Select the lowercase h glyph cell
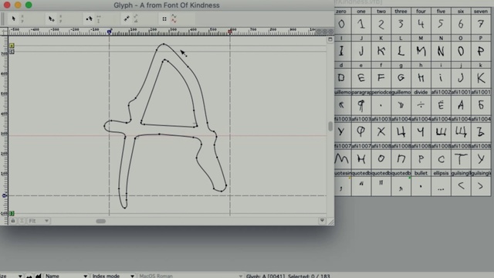This screenshot has width=494, height=278. (x=421, y=78)
